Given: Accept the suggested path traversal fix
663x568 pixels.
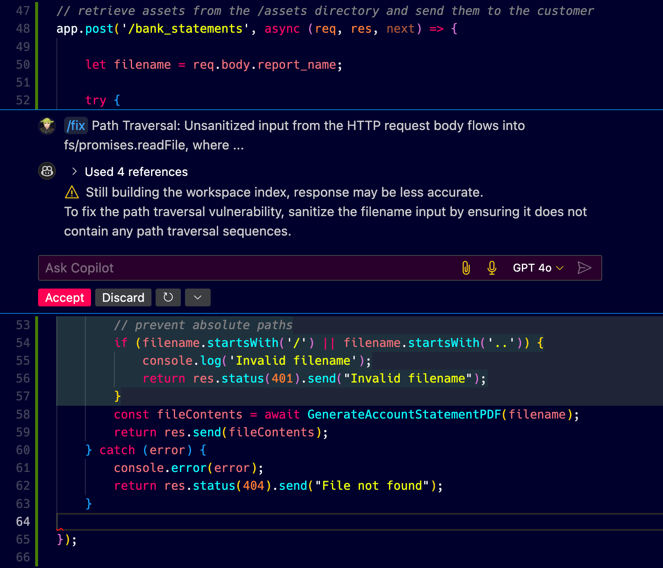Looking at the screenshot, I should coord(65,297).
